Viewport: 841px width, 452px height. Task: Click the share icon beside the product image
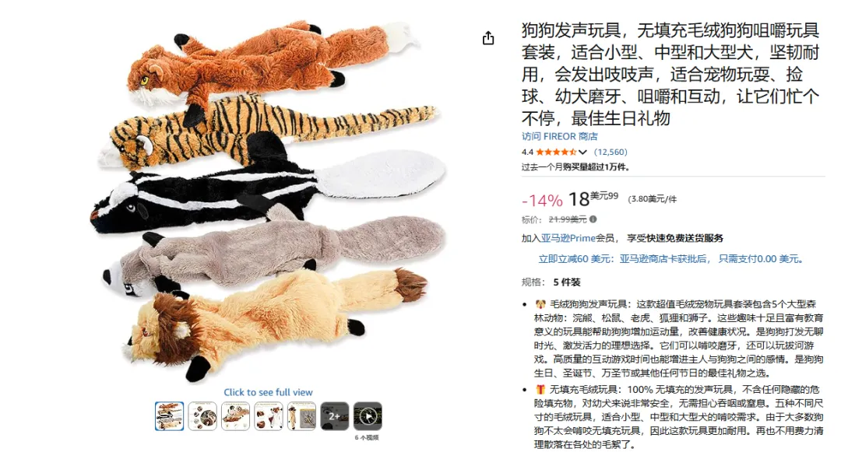click(488, 38)
